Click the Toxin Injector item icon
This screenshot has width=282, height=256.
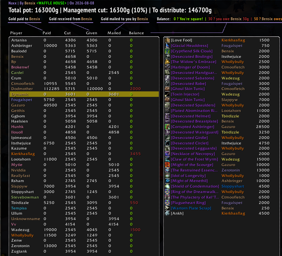tap(167, 94)
